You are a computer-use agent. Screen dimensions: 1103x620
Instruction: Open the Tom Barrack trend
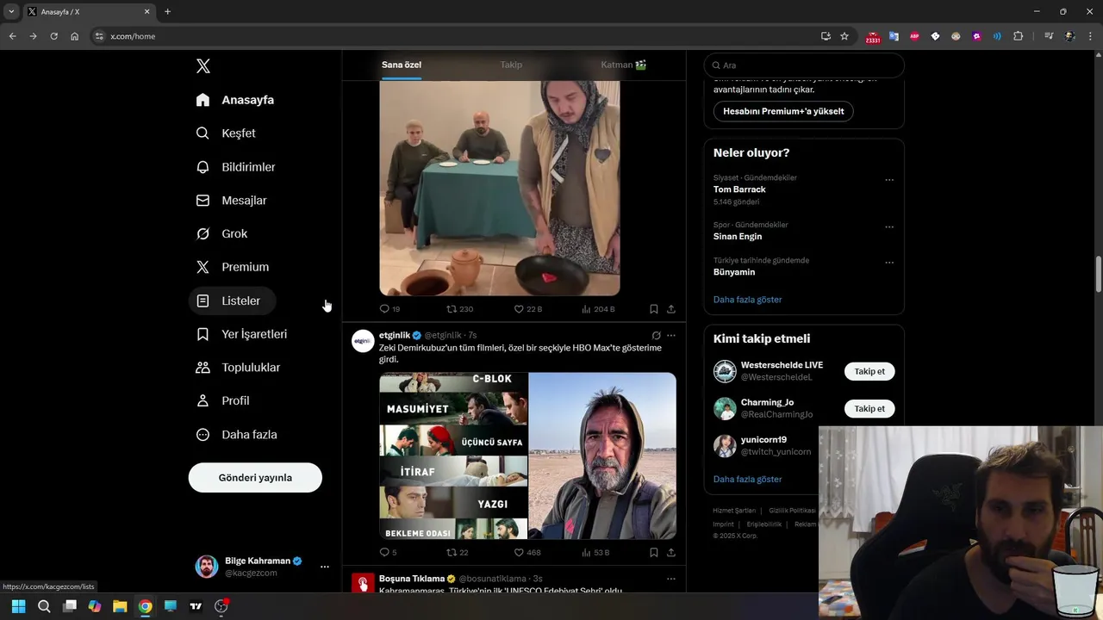pyautogui.click(x=739, y=189)
